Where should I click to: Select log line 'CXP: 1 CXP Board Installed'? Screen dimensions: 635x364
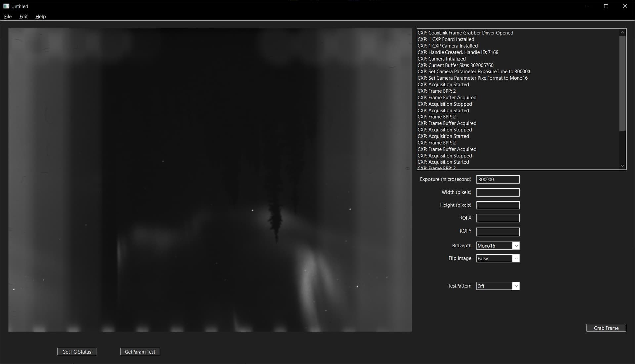(445, 39)
